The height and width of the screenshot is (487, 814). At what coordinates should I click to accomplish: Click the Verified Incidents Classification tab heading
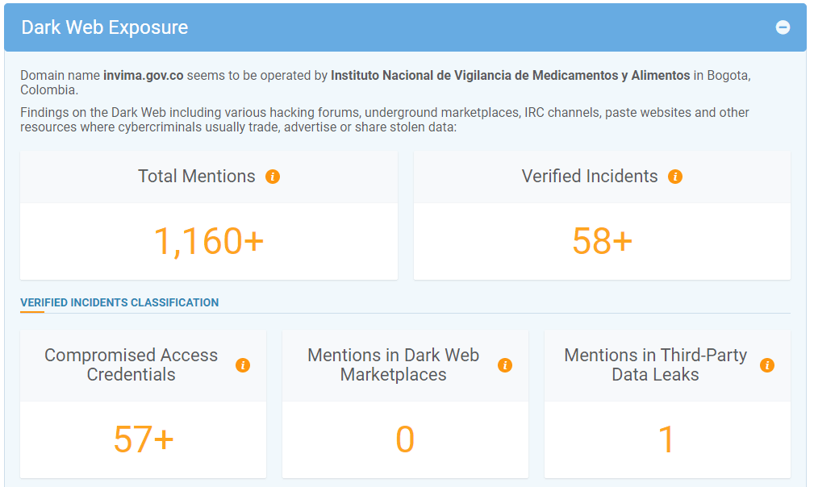pyautogui.click(x=119, y=303)
